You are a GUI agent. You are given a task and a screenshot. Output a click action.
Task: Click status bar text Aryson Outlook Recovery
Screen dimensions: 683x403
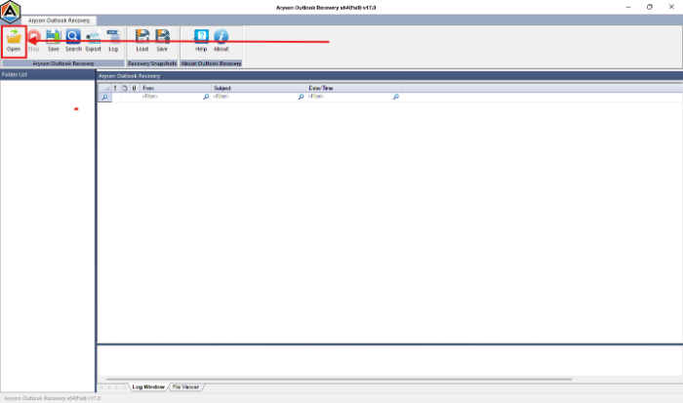click(x=53, y=398)
